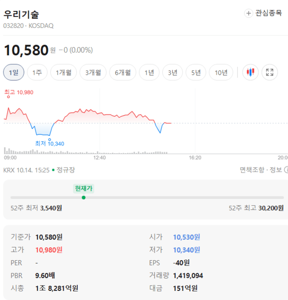
Task: Select the 3개월 period tab
Action: (93, 72)
